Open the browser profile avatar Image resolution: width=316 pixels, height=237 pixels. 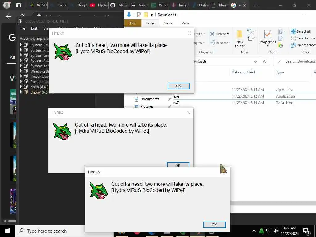7,5
